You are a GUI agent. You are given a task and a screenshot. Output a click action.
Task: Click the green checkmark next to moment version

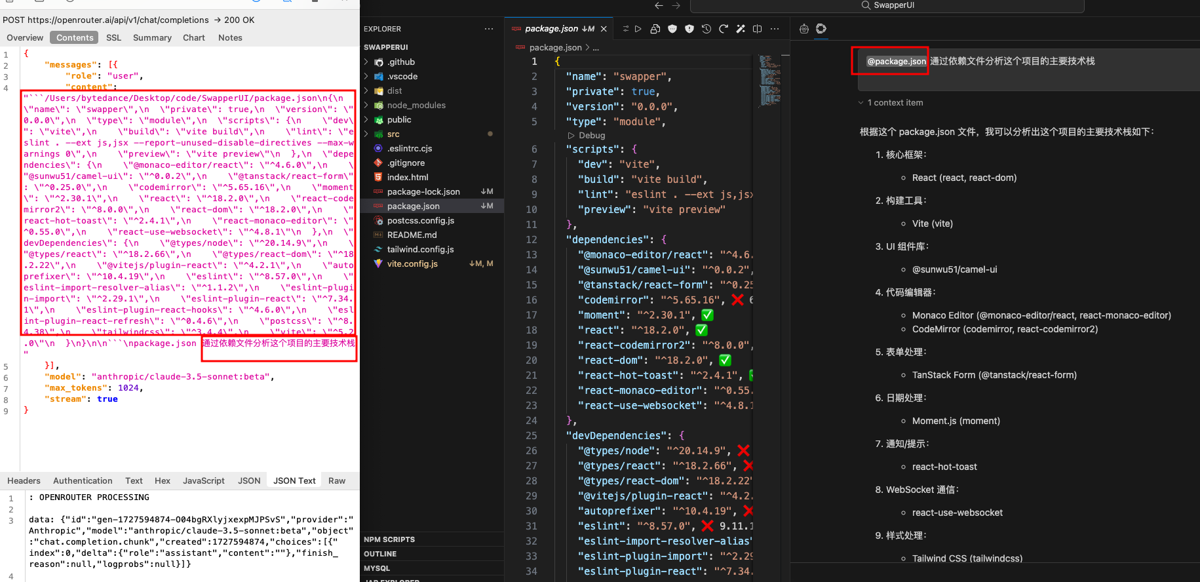coord(708,315)
